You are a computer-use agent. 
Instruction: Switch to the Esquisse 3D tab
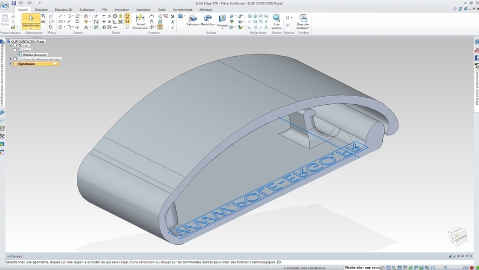coord(64,10)
